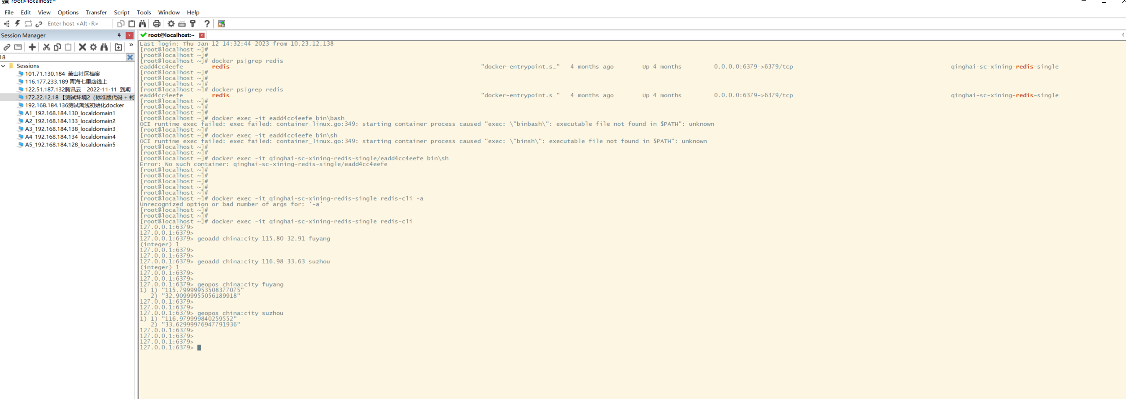Switch to root@localhost:~ tab
Image resolution: width=1126 pixels, height=399 pixels.
[171, 35]
